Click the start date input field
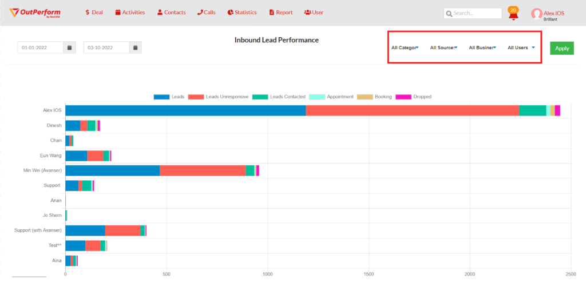This screenshot has height=282, width=586. pyautogui.click(x=40, y=47)
